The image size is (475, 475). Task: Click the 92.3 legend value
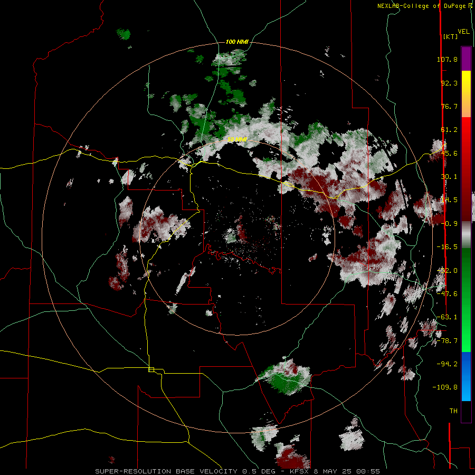[449, 83]
